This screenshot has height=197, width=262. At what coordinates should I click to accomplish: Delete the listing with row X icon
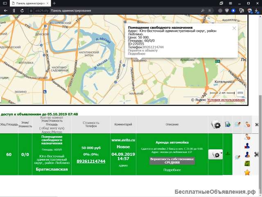point(256,155)
